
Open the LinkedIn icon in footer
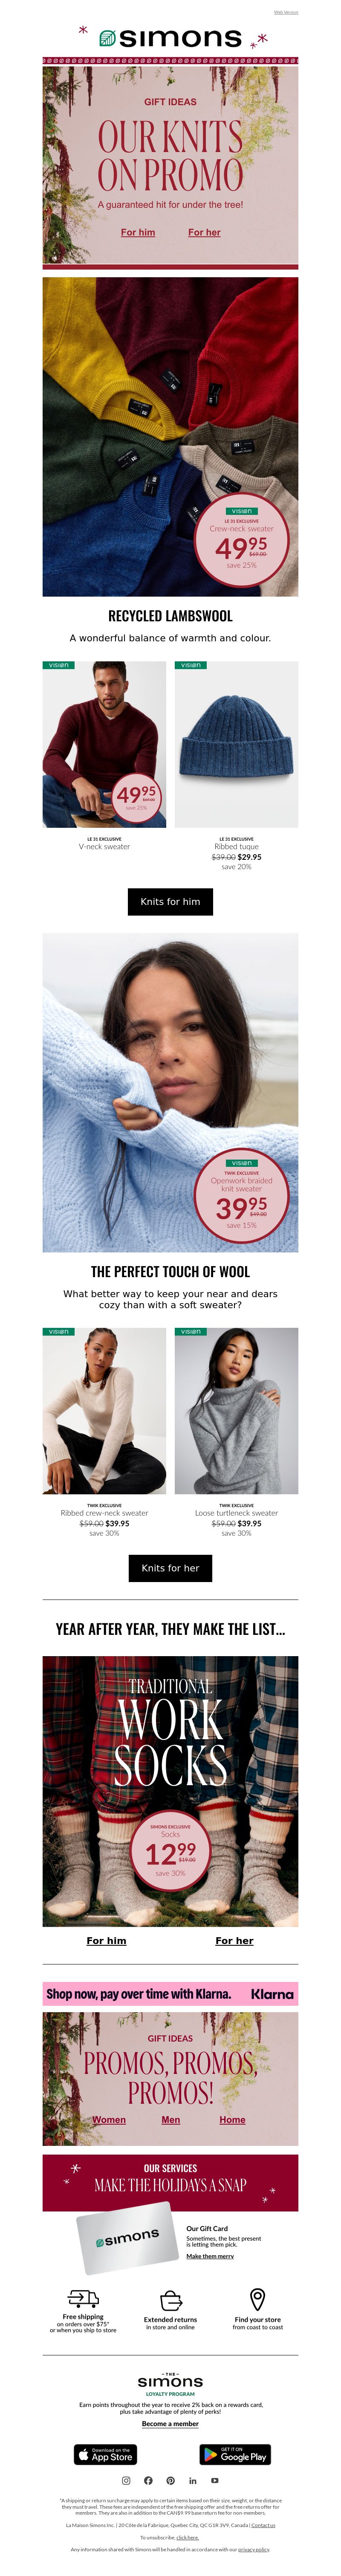click(x=192, y=2480)
